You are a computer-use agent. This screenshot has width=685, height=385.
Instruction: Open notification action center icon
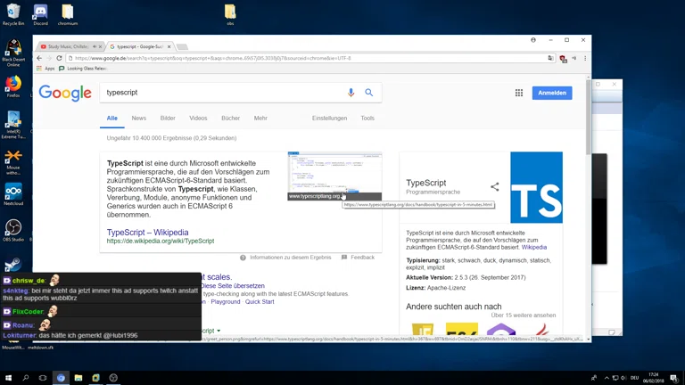point(674,378)
